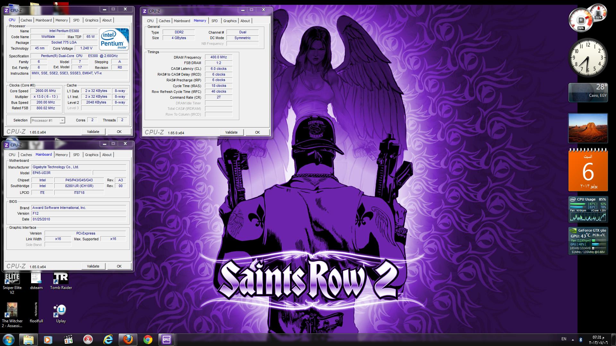Select the CPU-Z taskbar button
This screenshot has height=346, width=616.
[x=166, y=340]
